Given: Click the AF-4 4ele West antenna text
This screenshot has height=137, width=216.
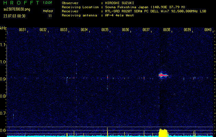Looking at the screenshot, I should click(120, 15).
